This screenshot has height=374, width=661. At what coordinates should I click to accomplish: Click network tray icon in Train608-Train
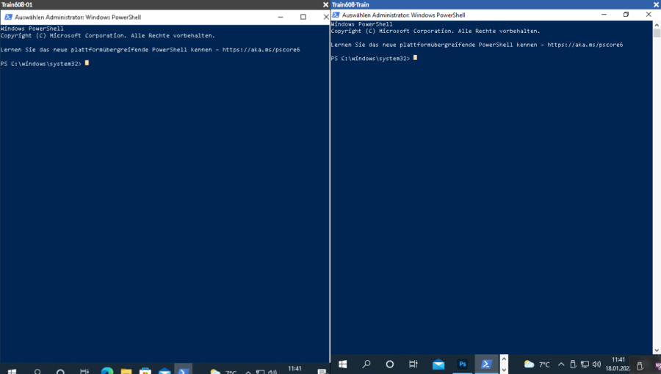tap(585, 364)
